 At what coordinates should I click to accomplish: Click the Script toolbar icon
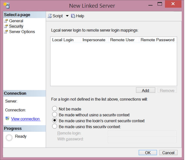point(50,16)
